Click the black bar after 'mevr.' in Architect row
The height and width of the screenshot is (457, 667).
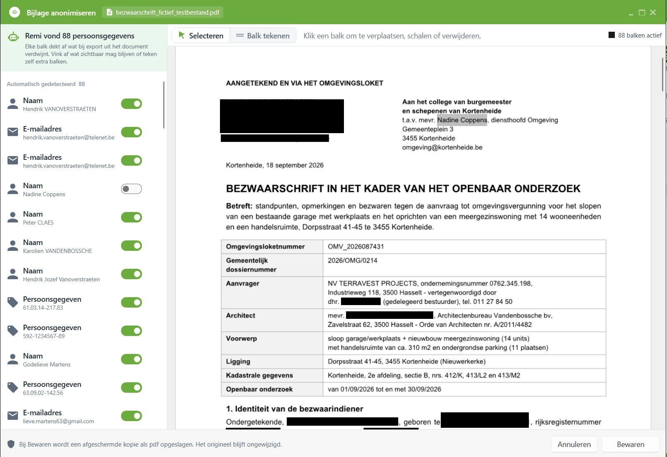coord(389,315)
